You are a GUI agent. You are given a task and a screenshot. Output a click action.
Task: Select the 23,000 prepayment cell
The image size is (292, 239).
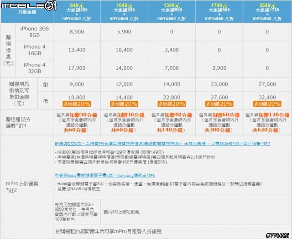pyautogui.click(x=219, y=84)
